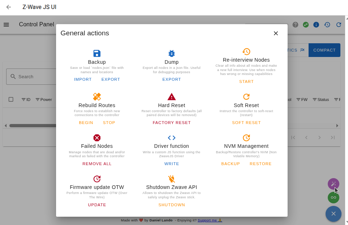Image resolution: width=348 pixels, height=225 pixels.
Task: Click the Rebuild Routes routes icon
Action: point(97,97)
